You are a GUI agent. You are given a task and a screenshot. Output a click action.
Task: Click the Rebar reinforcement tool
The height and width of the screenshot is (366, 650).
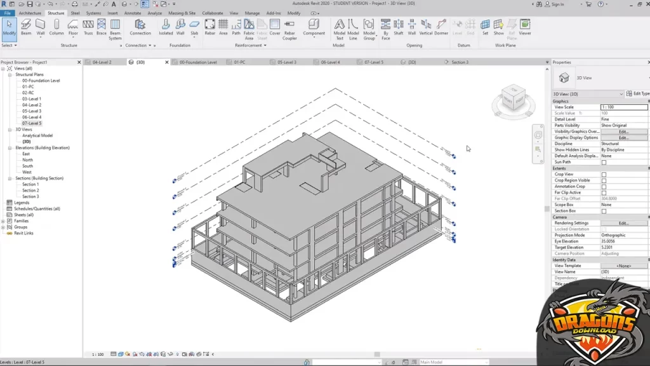(209, 27)
